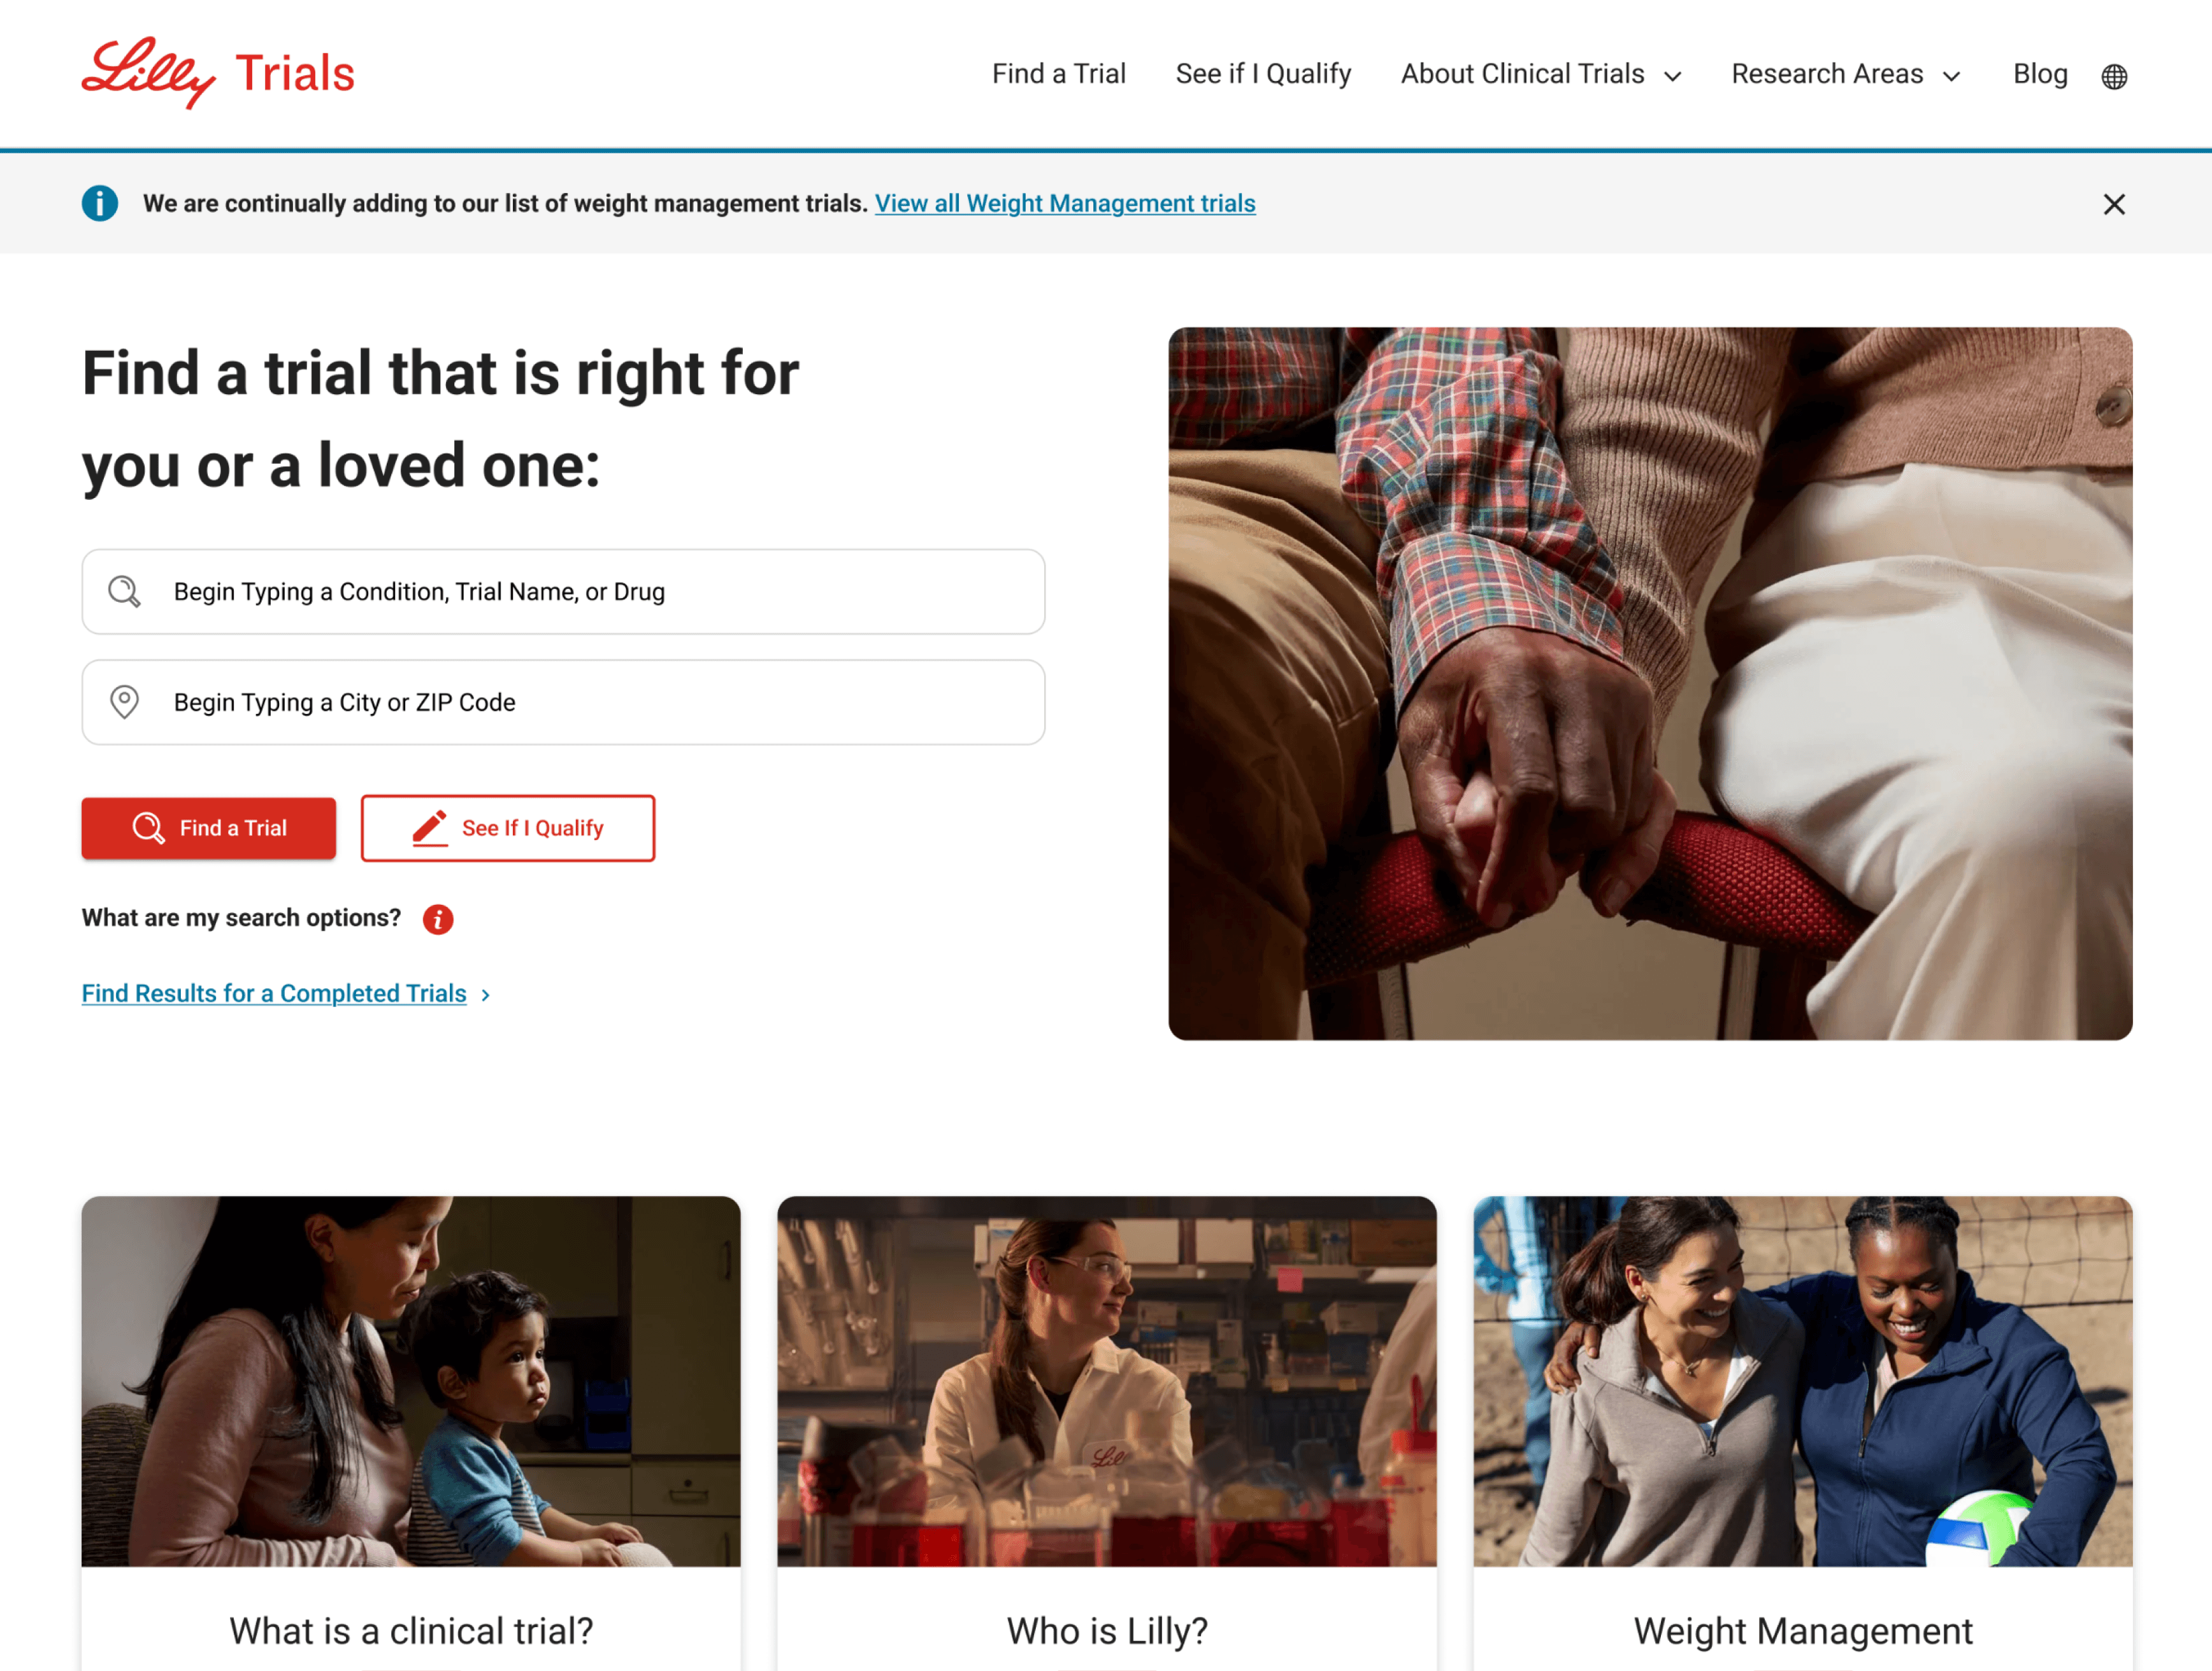Click the red Find a Trial button
Image resolution: width=2212 pixels, height=1671 pixels.
tap(209, 828)
